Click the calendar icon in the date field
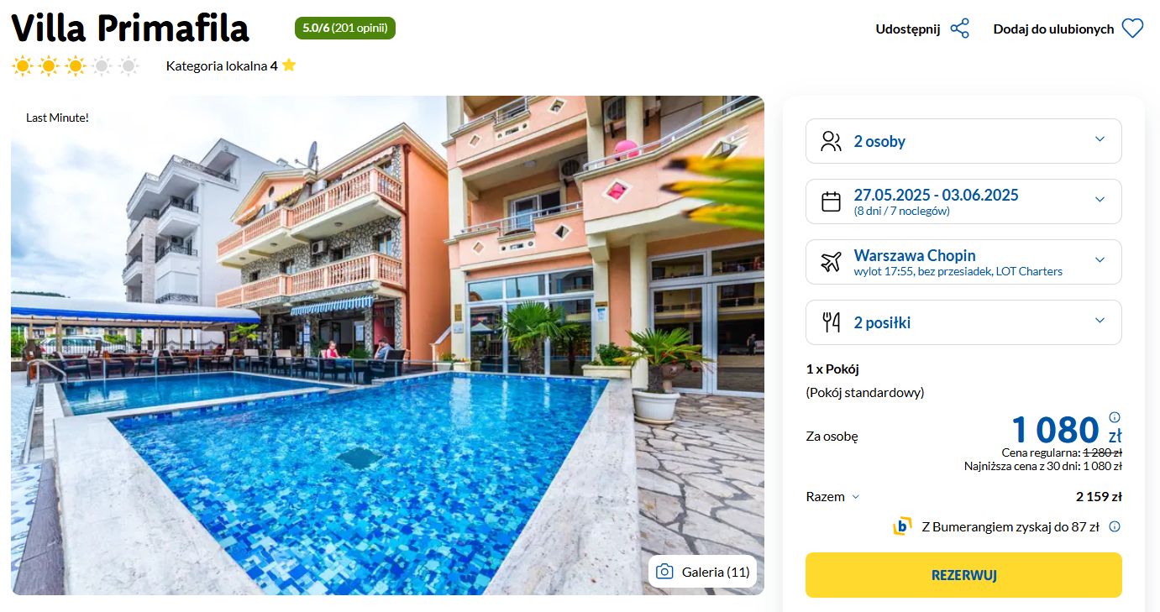Viewport: 1160px width, 612px height. [831, 201]
